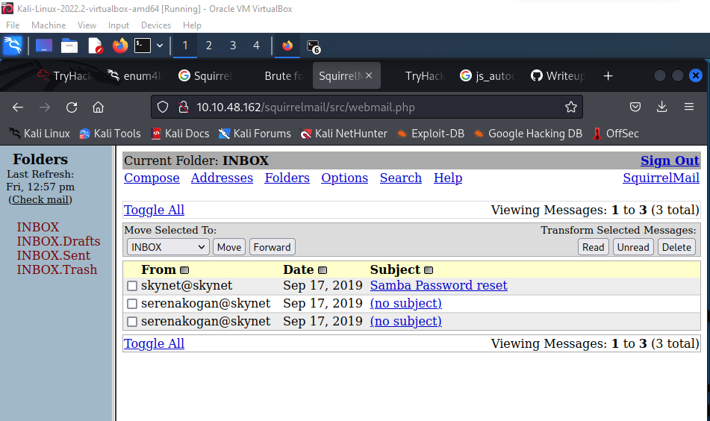The height and width of the screenshot is (421, 710).
Task: Open the Kali Linux bookmark
Action: pyautogui.click(x=40, y=134)
